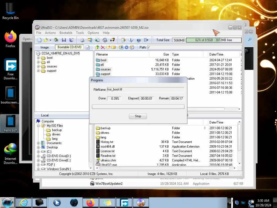This screenshot has width=277, height=208.
Task: Expand the Desktop node in local tree
Action: 38,147
